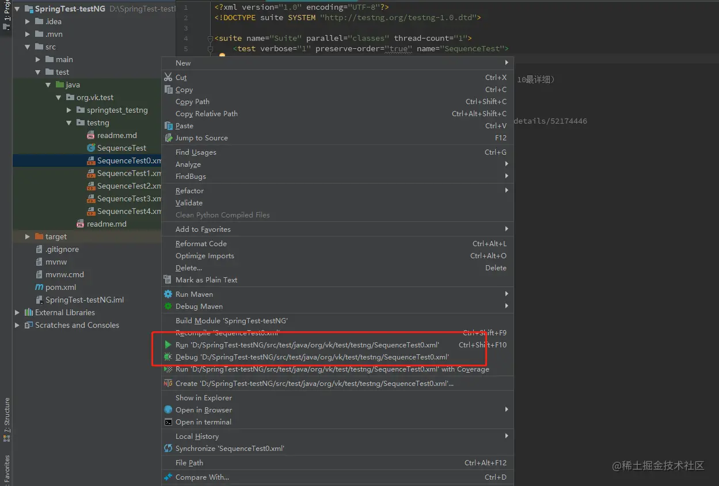Click the pom.xml Maven file icon
The image size is (719, 486).
(x=39, y=287)
